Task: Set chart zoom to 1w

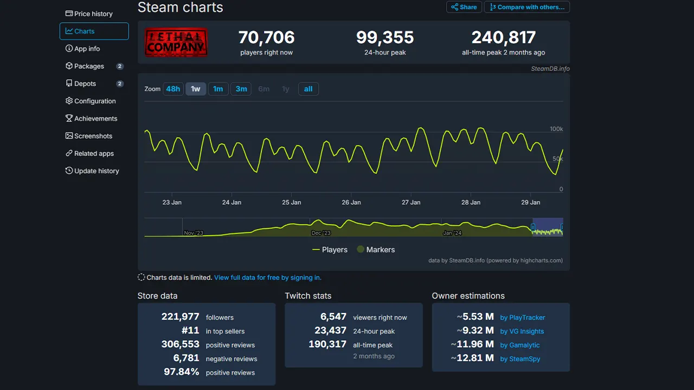Action: click(x=196, y=89)
